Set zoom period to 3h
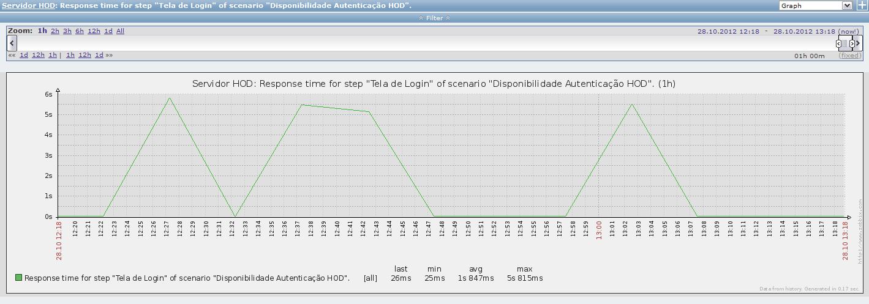Image resolution: width=869 pixels, height=304 pixels. [x=67, y=31]
